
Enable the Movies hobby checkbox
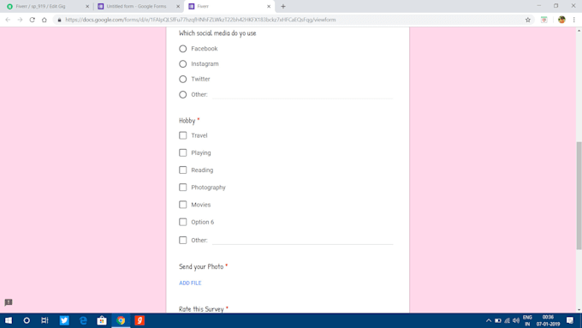pos(182,205)
